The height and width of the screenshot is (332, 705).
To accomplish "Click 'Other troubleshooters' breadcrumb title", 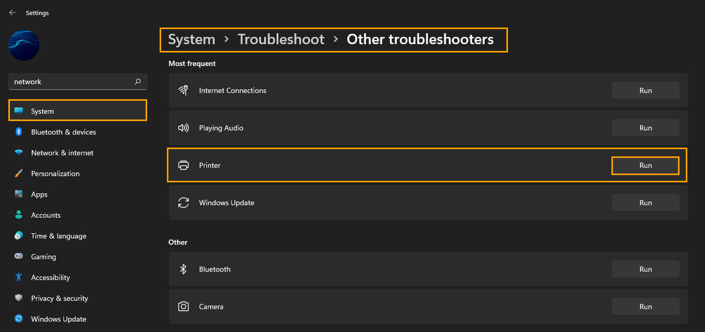I will tap(420, 39).
